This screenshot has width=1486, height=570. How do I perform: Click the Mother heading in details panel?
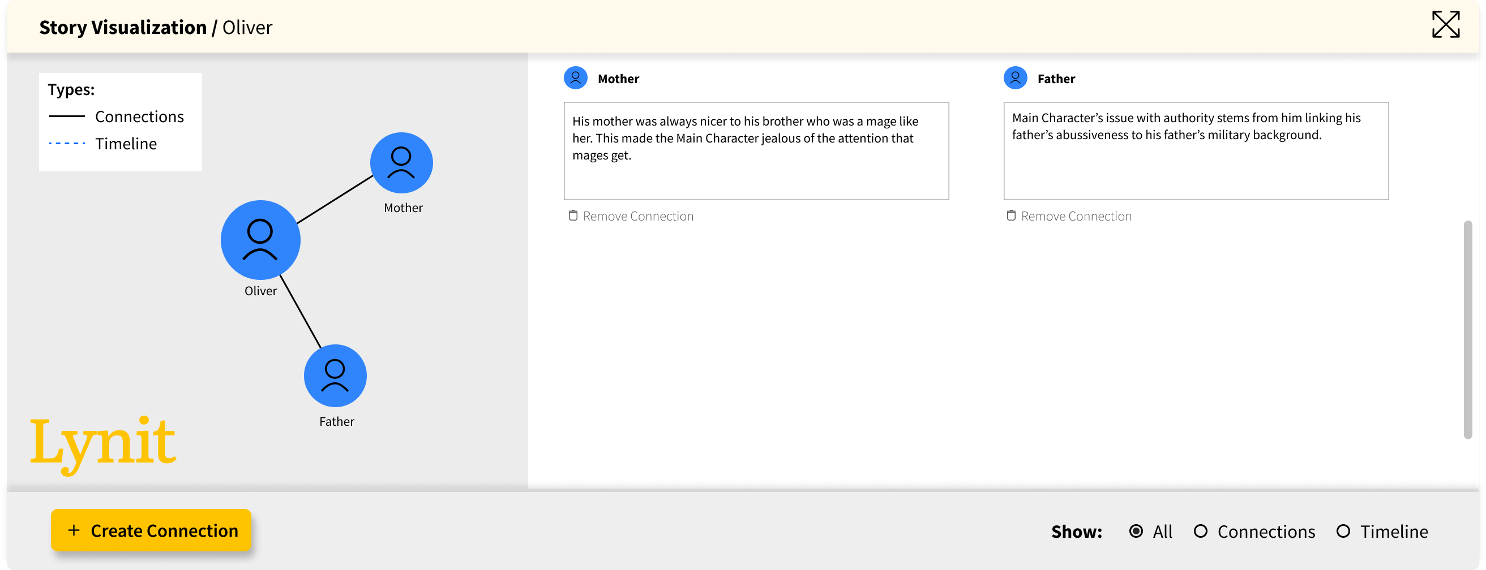point(618,79)
